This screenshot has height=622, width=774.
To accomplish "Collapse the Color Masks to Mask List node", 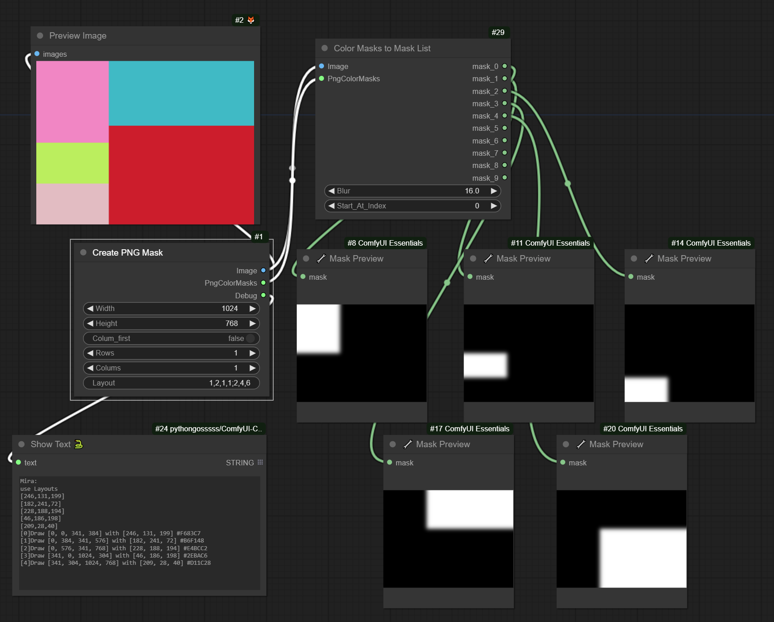I will [x=324, y=48].
